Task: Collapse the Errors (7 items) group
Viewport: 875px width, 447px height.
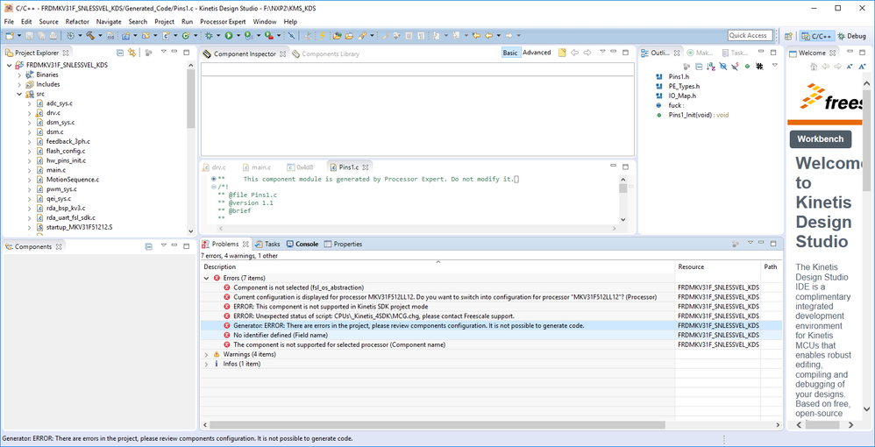Action: 207,278
